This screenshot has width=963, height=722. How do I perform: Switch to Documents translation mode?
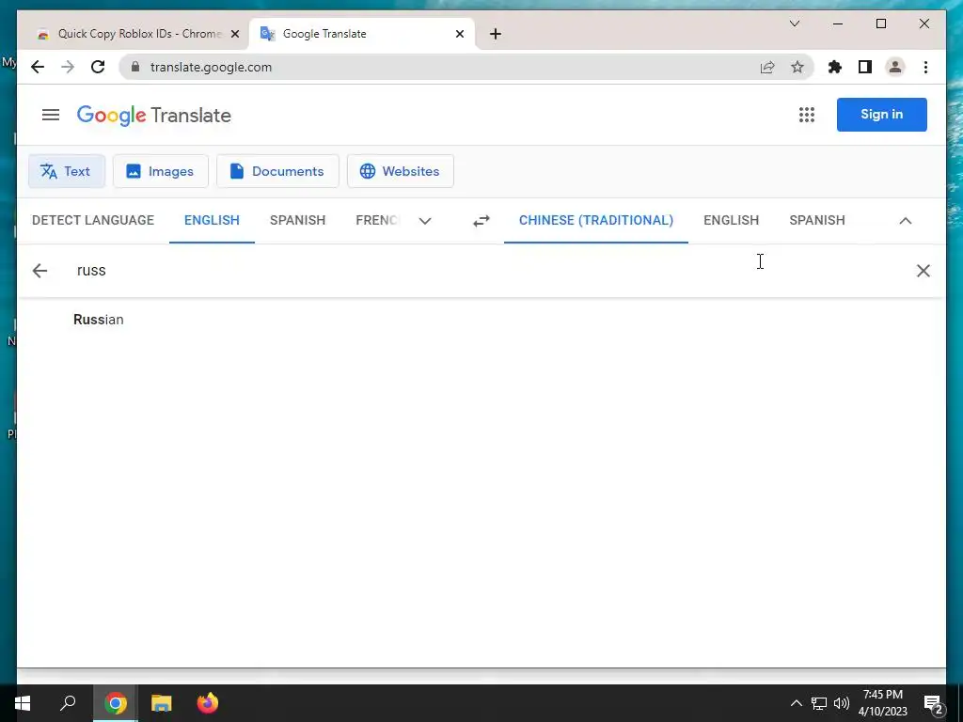point(277,171)
